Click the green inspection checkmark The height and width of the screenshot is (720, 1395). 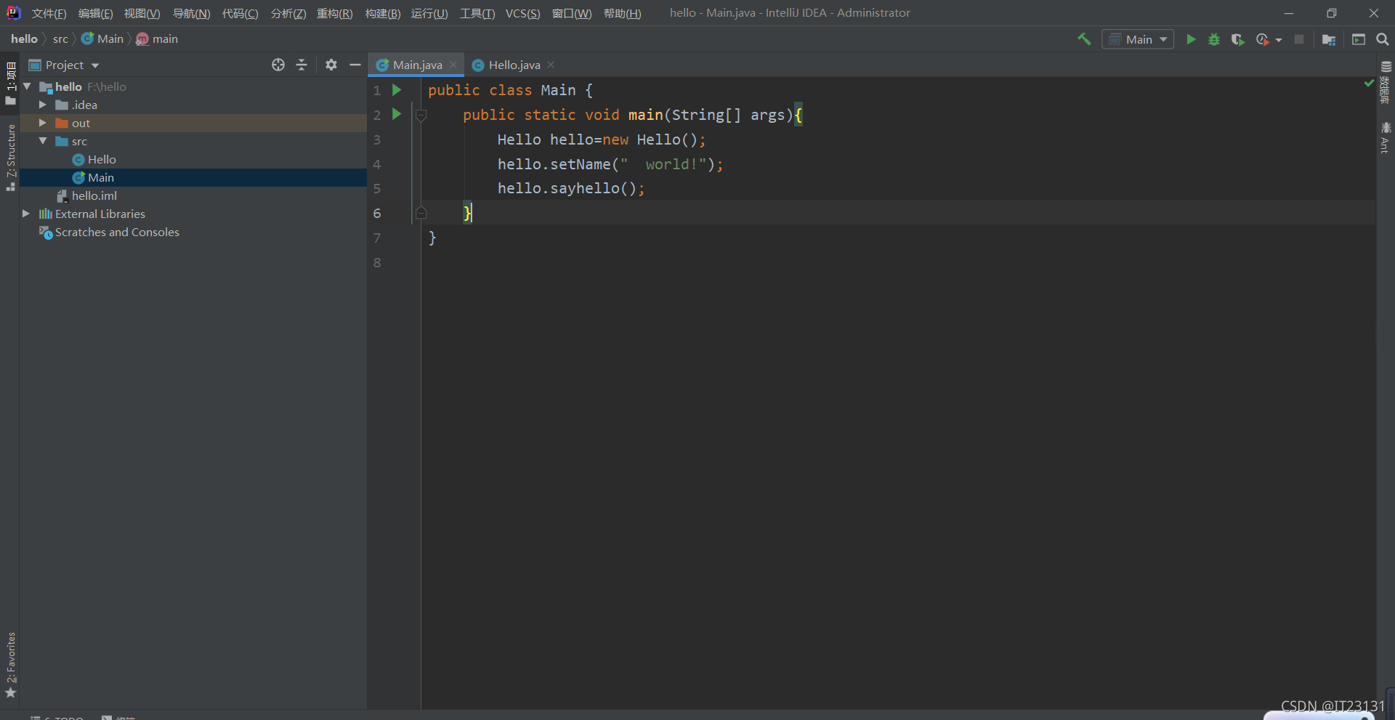point(1369,84)
